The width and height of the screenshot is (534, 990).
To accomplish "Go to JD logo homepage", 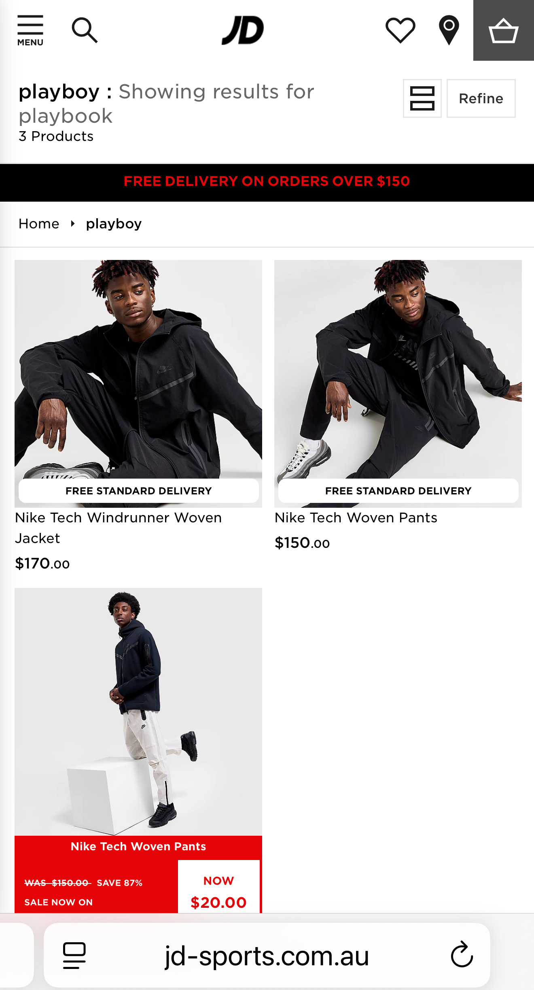I will [x=243, y=30].
